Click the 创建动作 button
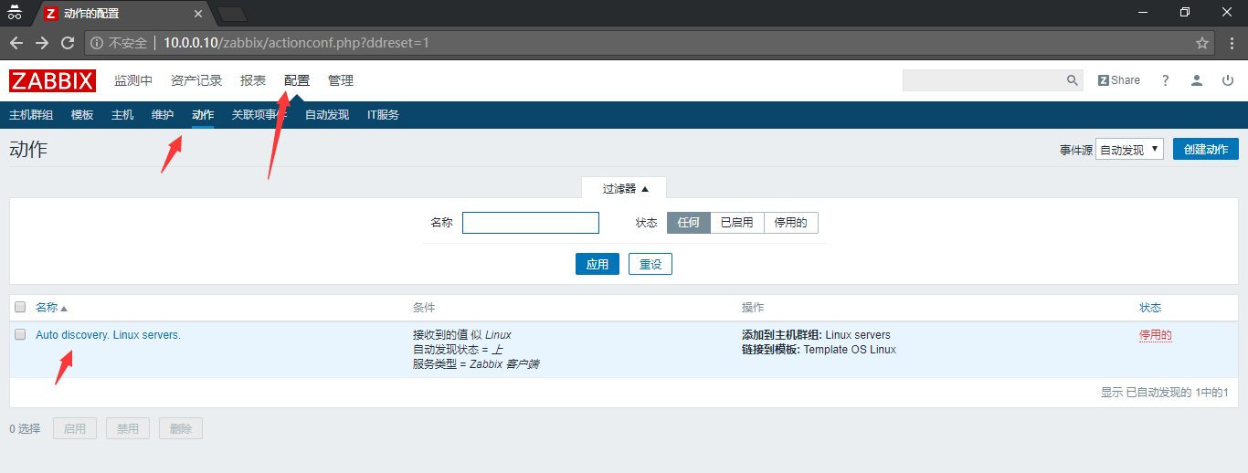Viewport: 1248px width, 473px height. 1206,149
